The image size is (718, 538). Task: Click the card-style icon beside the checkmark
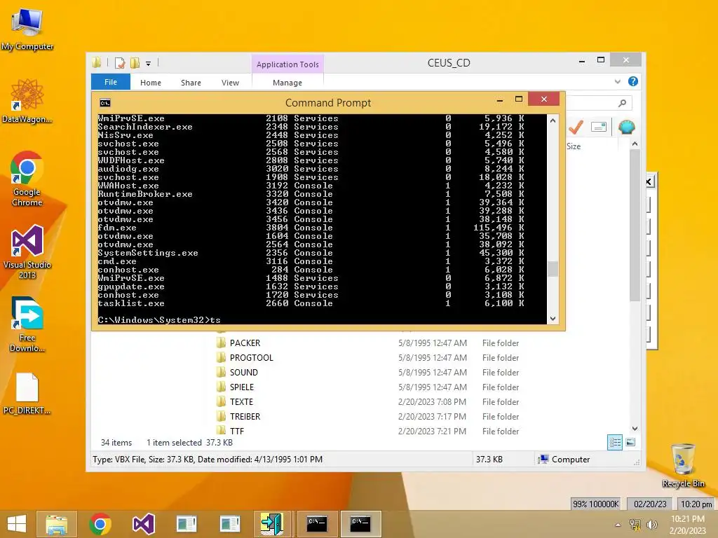599,127
